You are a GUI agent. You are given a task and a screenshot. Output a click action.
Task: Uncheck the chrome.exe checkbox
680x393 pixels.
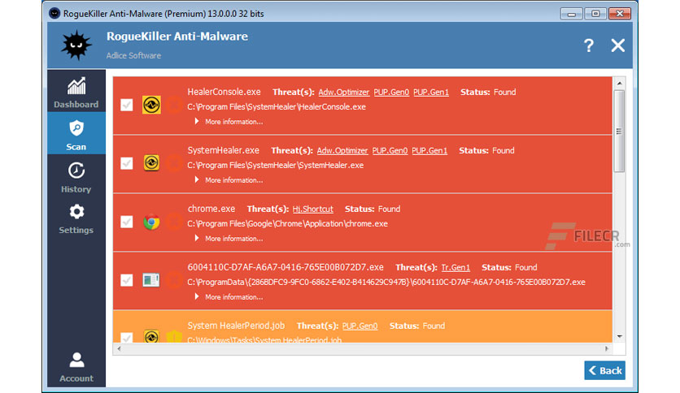pos(127,222)
